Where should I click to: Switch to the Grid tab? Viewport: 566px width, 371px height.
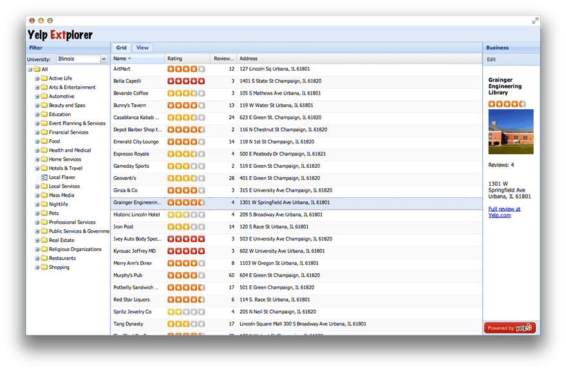121,48
